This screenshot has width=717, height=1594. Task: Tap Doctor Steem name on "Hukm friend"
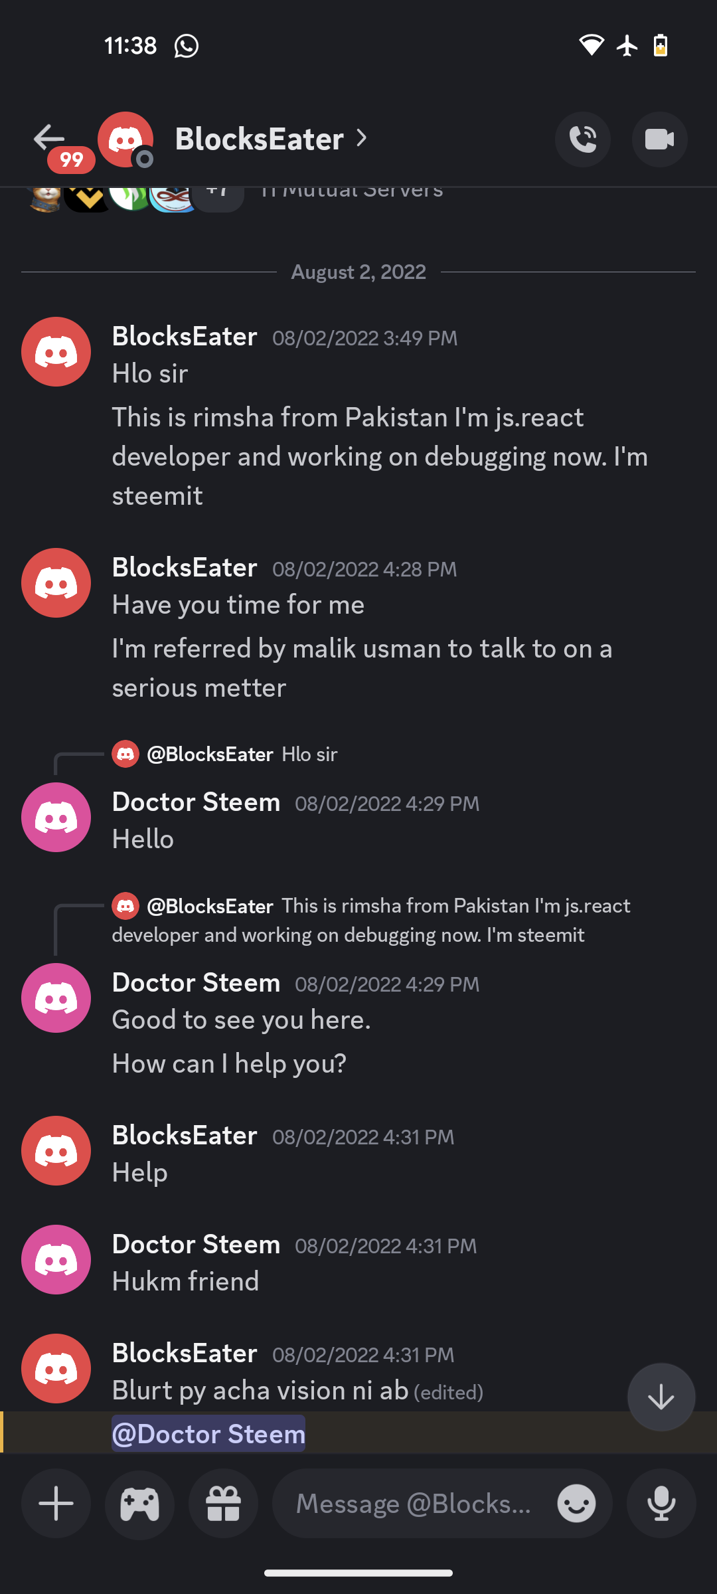(196, 1244)
